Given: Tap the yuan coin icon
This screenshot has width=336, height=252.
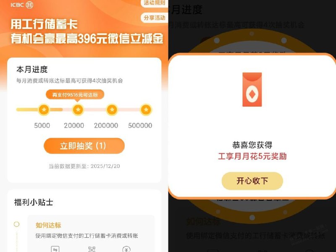Looking at the screenshot, I should 126,249.
